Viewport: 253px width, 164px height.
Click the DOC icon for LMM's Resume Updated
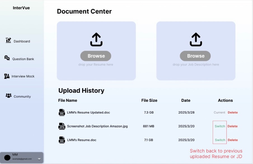62,112
